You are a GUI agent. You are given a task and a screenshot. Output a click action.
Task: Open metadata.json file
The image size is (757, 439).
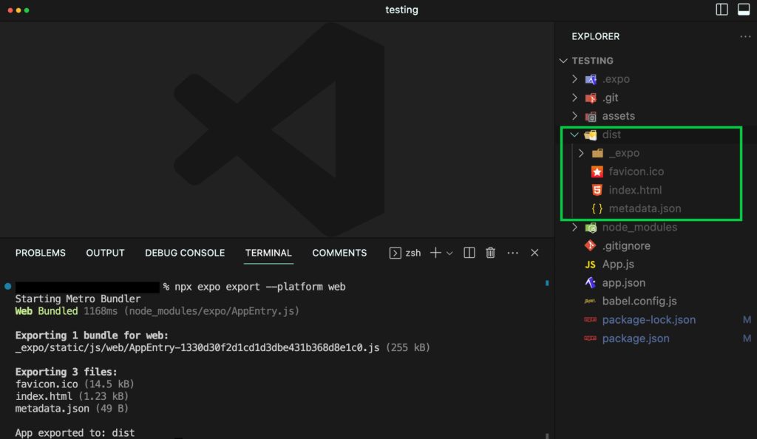(645, 208)
